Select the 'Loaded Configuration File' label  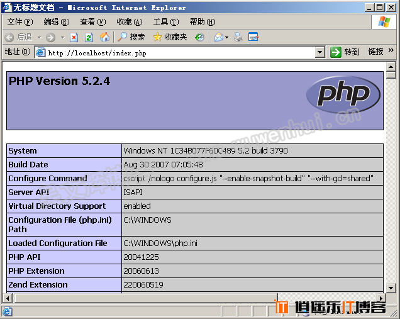(58, 243)
